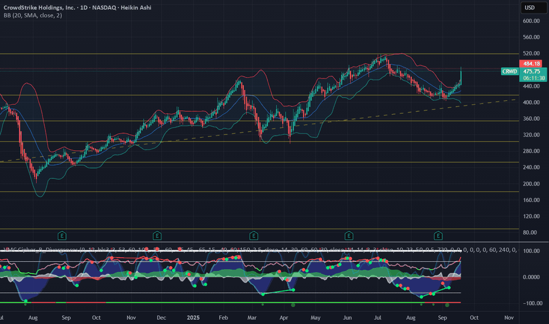Select the earnings marker in early March 2025

click(253, 236)
